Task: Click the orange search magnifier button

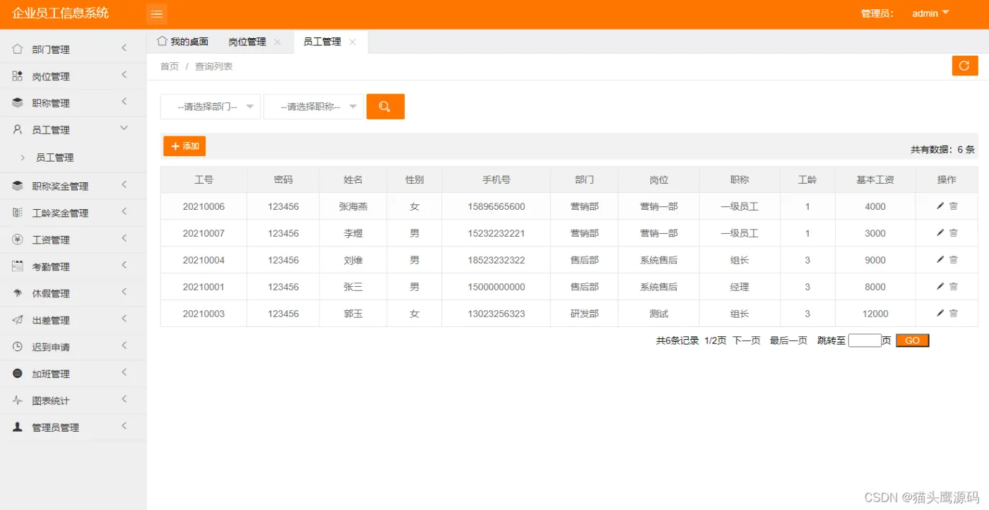Action: point(385,107)
